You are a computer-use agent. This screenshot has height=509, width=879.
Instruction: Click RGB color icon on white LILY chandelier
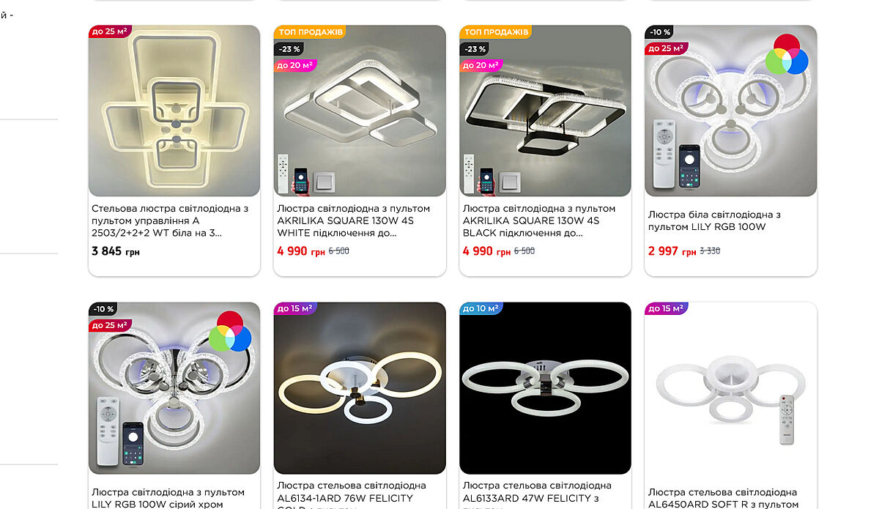(787, 55)
